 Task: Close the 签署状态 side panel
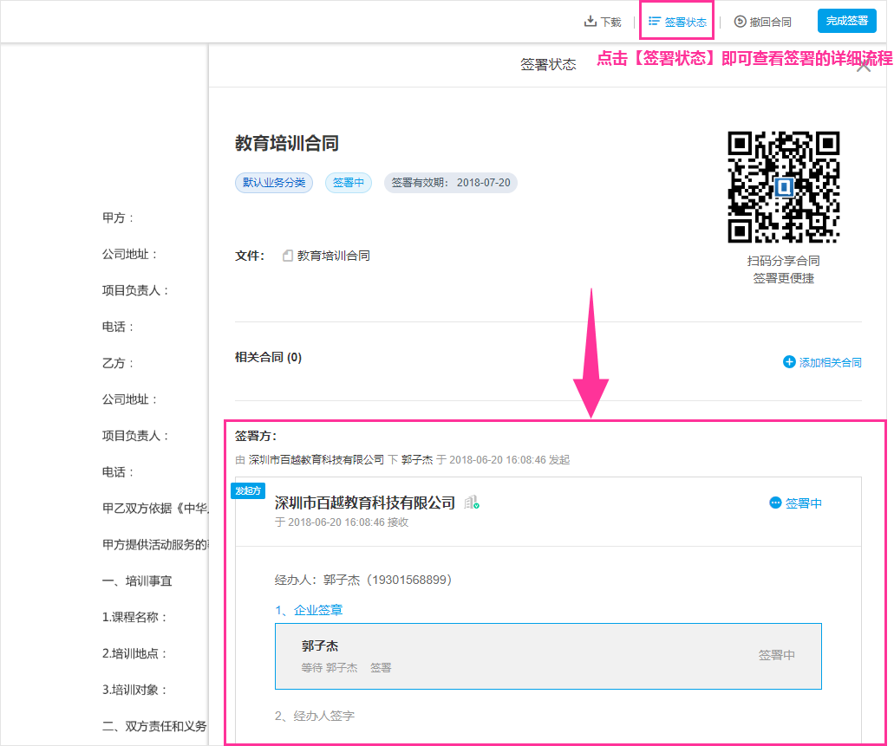tap(864, 67)
